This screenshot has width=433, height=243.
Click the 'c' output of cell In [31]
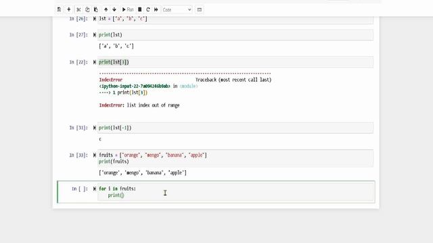click(100, 139)
